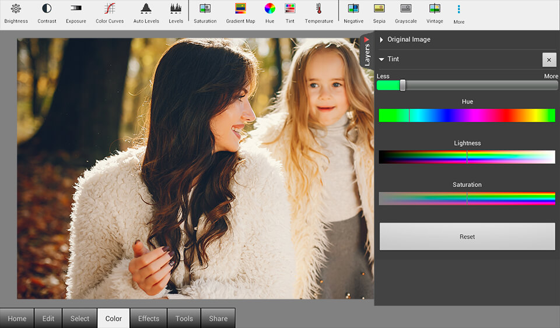
Task: Switch to the Tools tab
Action: (184, 318)
